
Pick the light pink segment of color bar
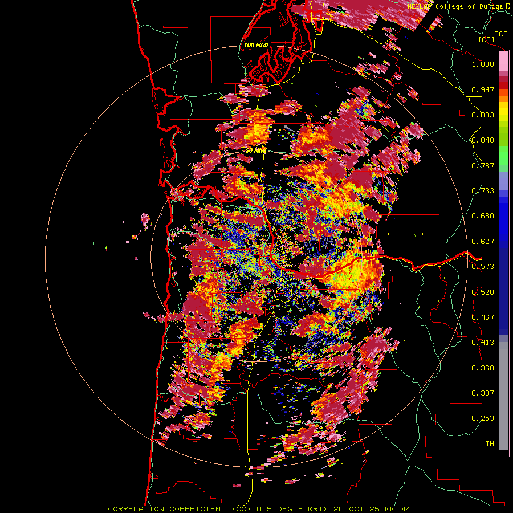pos(503,60)
